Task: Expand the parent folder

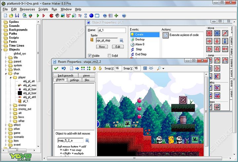Action: click(6, 61)
